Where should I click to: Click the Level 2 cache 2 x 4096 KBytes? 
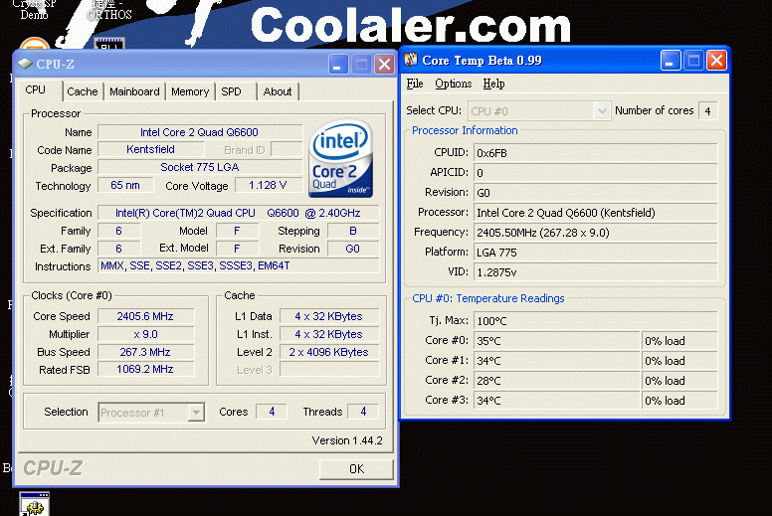click(329, 352)
